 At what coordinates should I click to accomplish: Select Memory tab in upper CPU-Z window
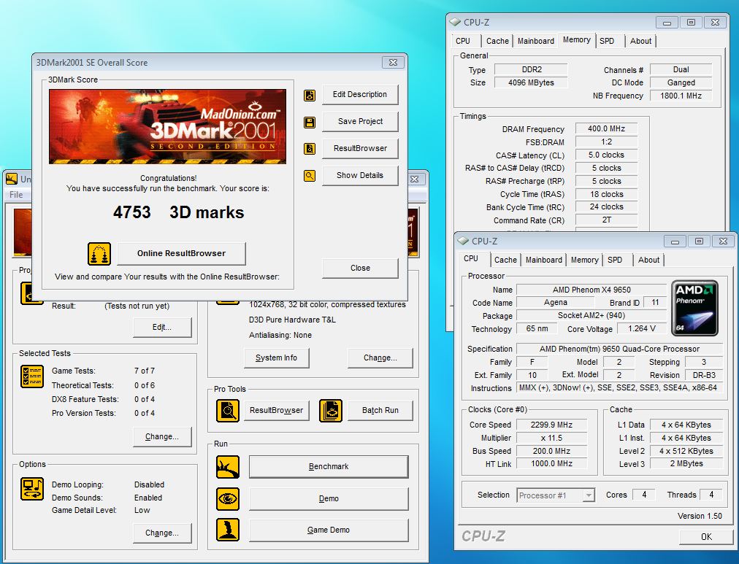click(x=576, y=40)
